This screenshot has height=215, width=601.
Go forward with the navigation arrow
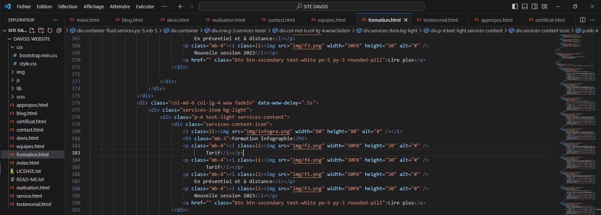click(191, 6)
